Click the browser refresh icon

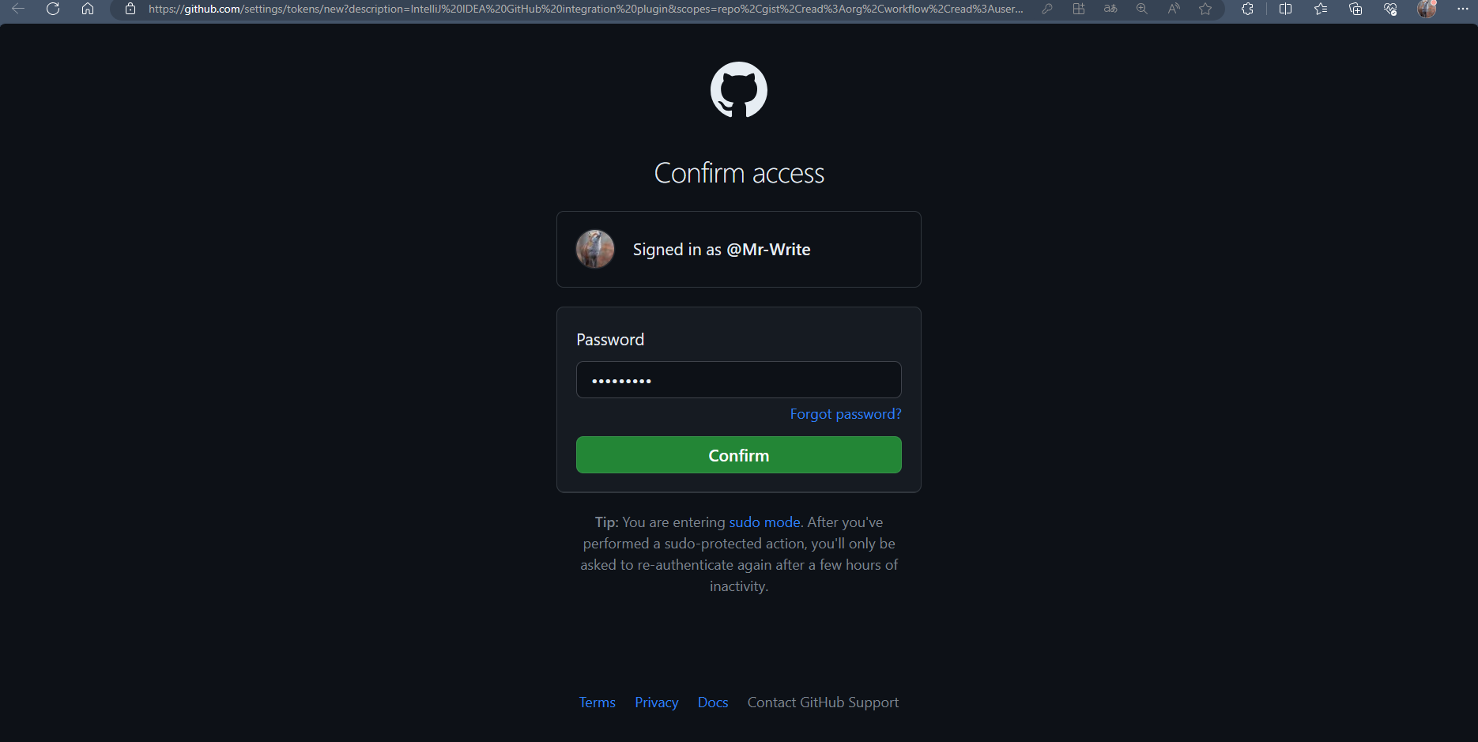(53, 9)
